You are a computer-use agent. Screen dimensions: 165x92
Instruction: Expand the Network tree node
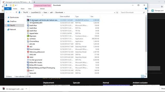pyautogui.click(x=6, y=30)
